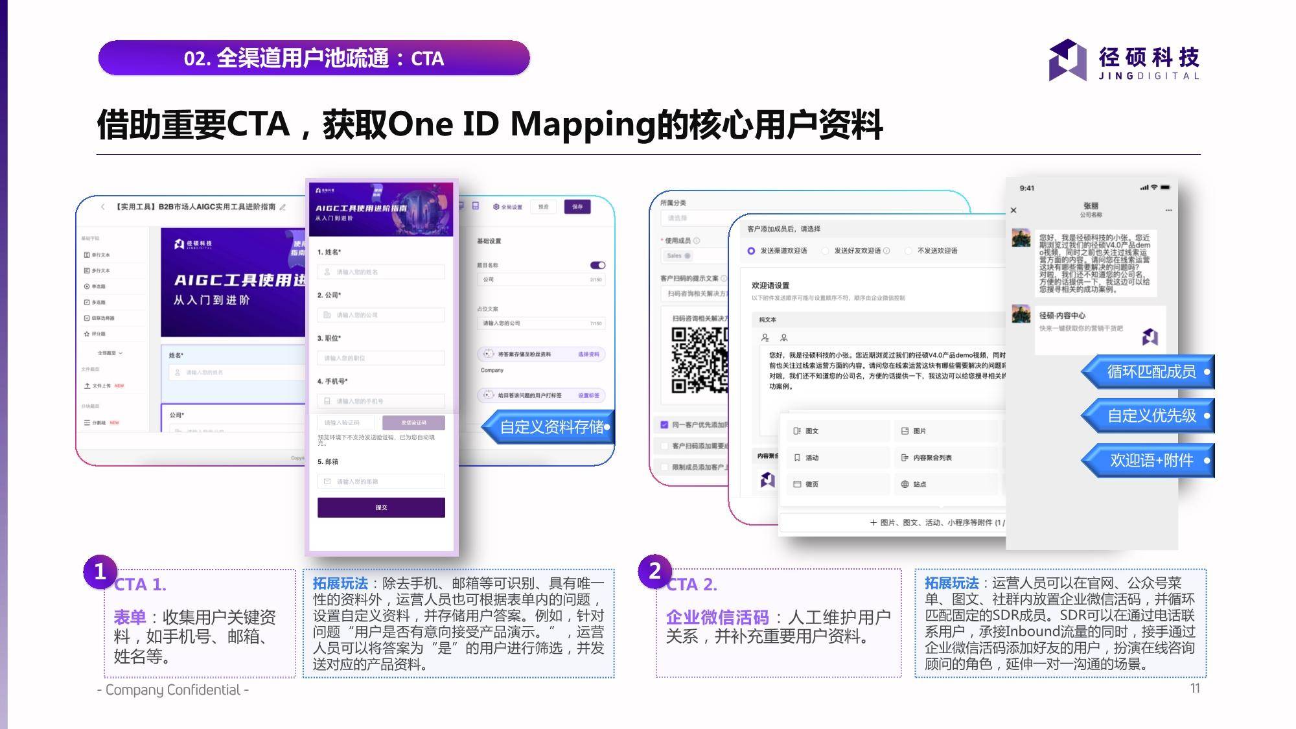Click the 姓名 input on the mobile form

(x=381, y=272)
